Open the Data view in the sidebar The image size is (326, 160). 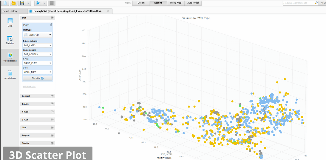[x=10, y=22]
